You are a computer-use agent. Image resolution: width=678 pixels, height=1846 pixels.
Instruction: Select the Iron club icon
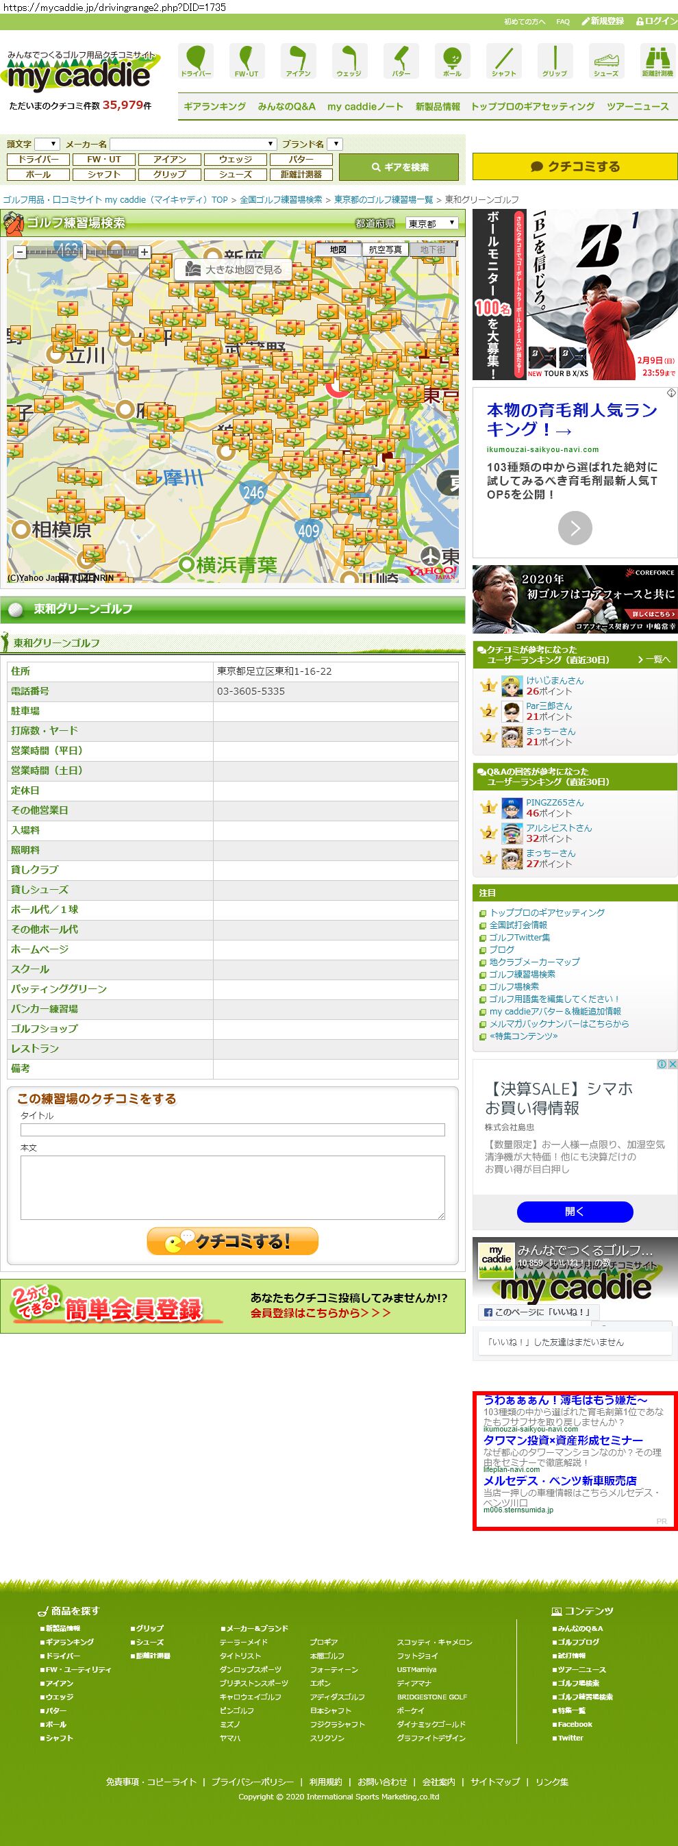[298, 60]
